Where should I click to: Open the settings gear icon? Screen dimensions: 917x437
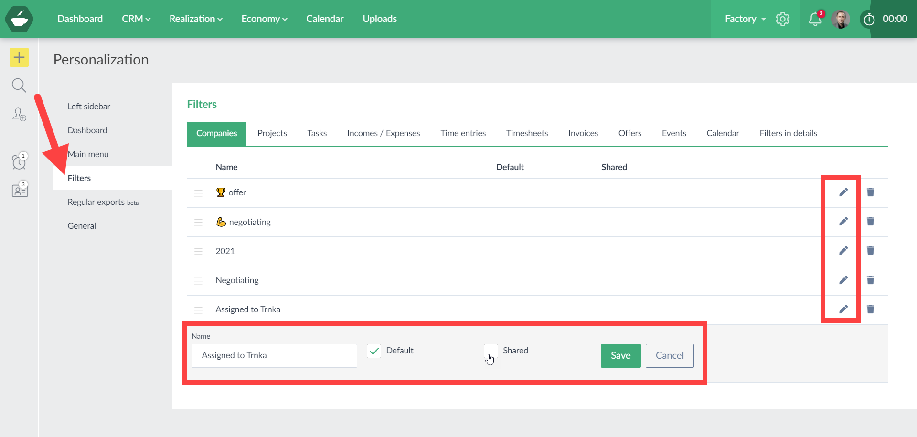tap(782, 19)
